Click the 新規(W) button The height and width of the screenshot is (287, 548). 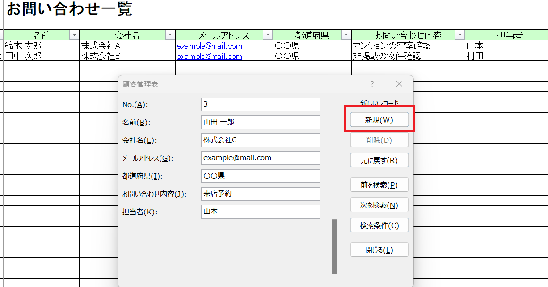[379, 120]
